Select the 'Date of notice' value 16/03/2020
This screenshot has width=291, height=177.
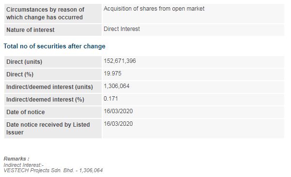pyautogui.click(x=118, y=111)
